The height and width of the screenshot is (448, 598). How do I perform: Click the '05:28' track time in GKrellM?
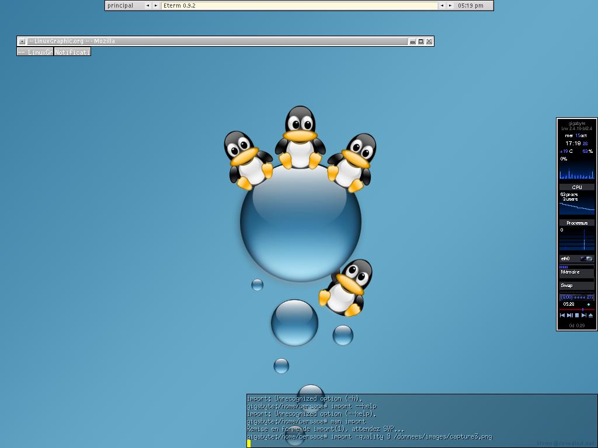(569, 304)
